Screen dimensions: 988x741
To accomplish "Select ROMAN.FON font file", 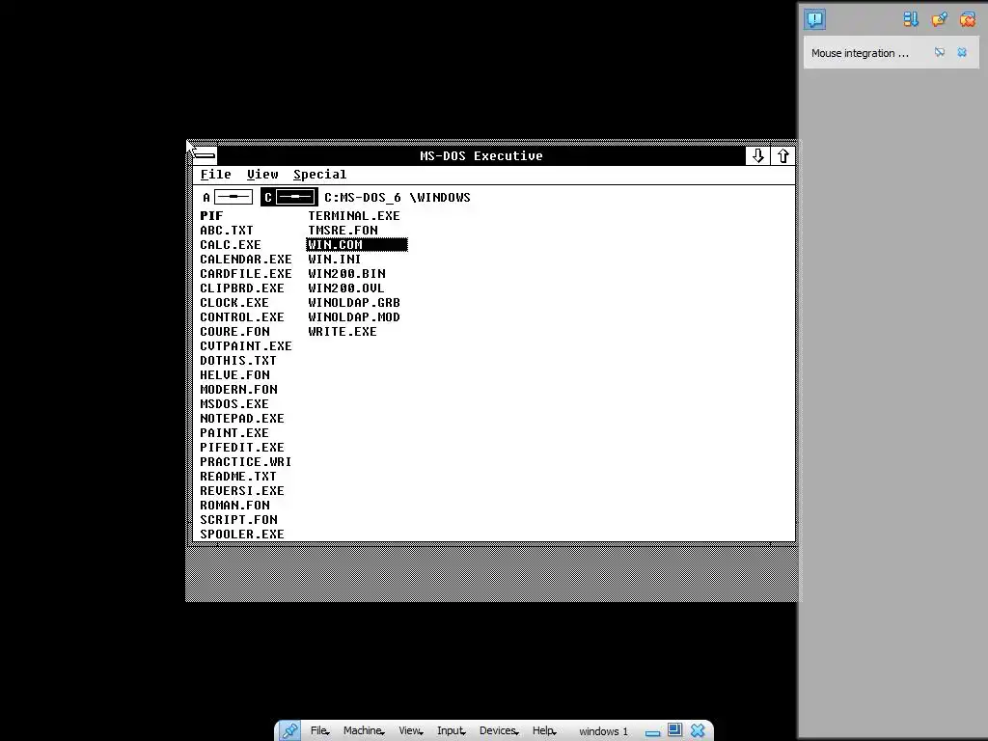I will pos(235,506).
